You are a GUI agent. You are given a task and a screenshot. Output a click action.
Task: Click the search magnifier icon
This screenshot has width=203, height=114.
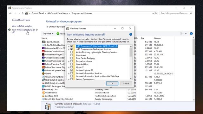click(x=191, y=13)
